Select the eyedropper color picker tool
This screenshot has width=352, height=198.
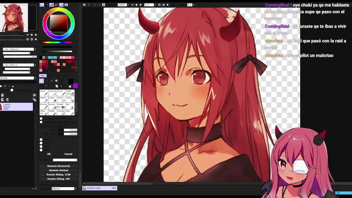click(x=61, y=86)
